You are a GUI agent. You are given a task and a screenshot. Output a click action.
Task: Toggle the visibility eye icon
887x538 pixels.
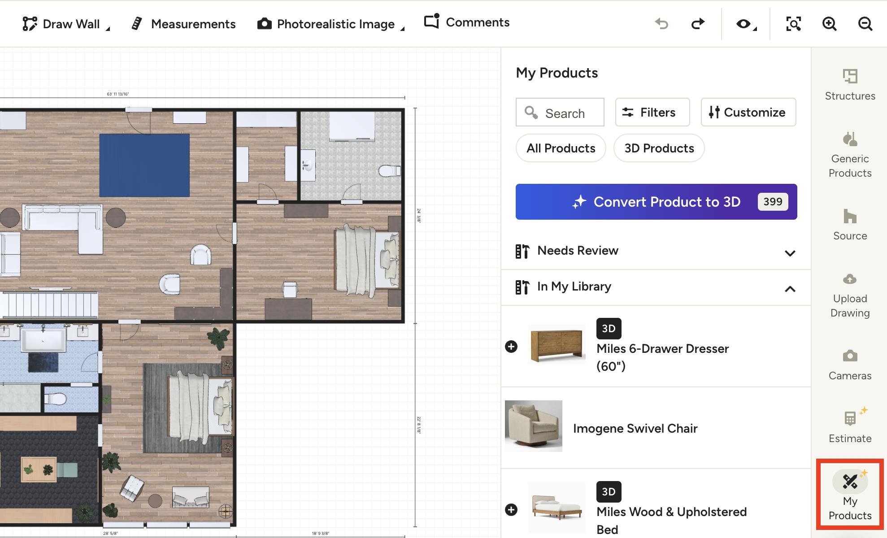coord(743,24)
